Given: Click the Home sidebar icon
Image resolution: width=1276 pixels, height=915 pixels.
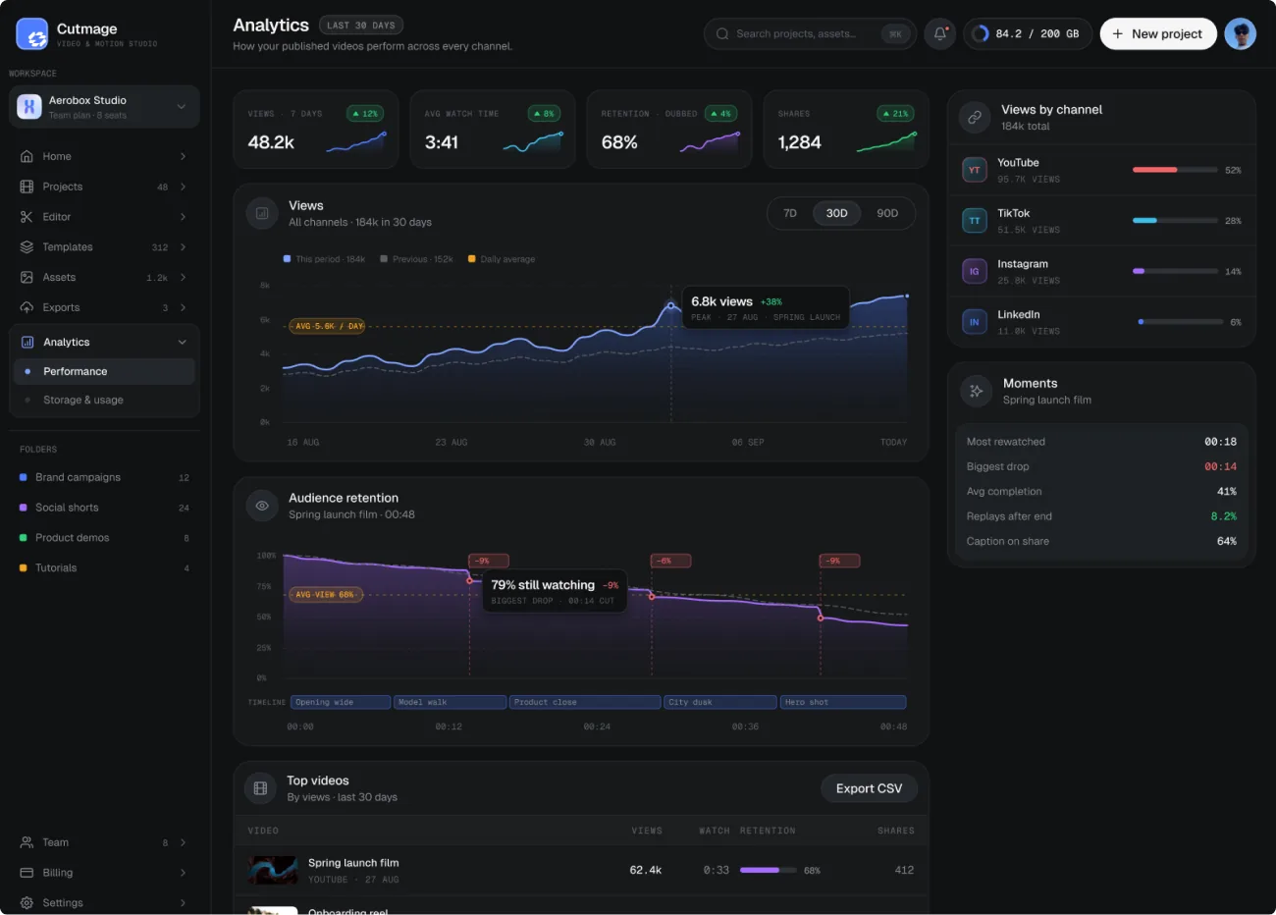Looking at the screenshot, I should (27, 157).
